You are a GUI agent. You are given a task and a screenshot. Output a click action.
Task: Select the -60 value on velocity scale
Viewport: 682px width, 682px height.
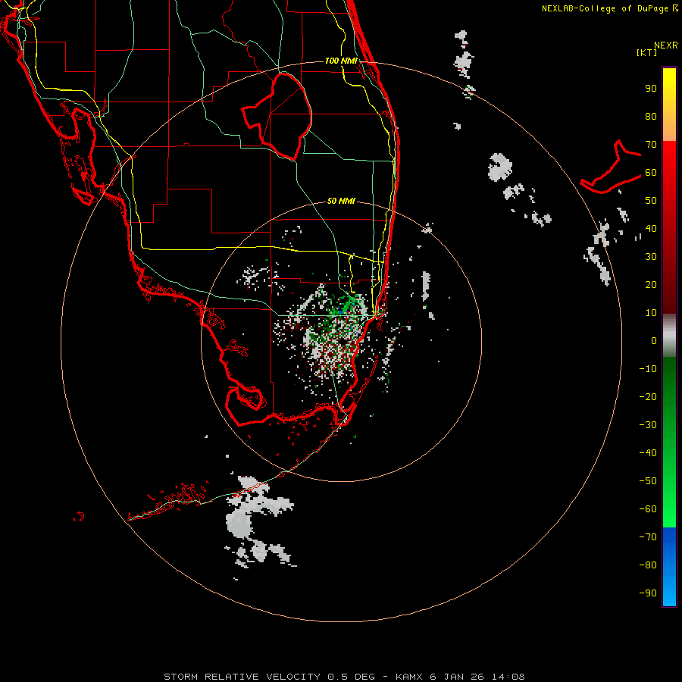click(x=648, y=509)
